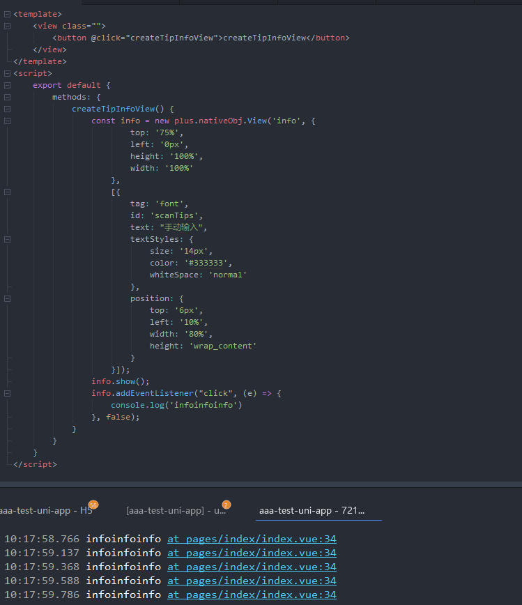This screenshot has width=522, height=605.
Task: Click the info.show() call
Action: point(120,381)
